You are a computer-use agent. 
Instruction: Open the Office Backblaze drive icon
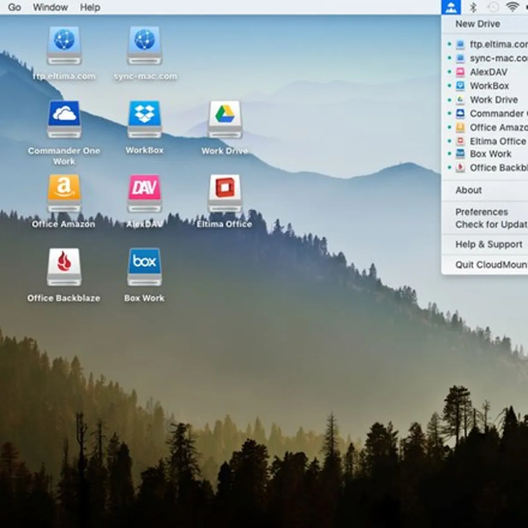click(x=64, y=267)
